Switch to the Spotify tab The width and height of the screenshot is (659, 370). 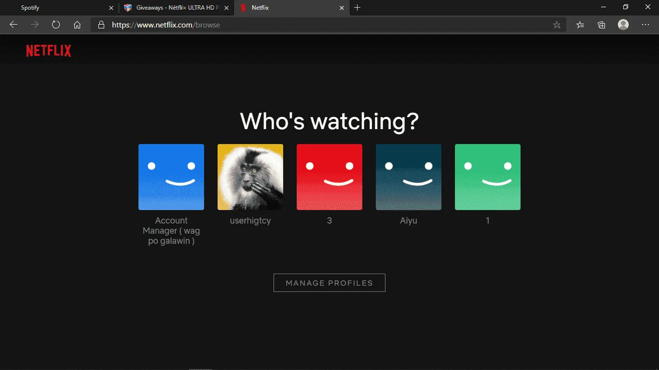tap(59, 8)
